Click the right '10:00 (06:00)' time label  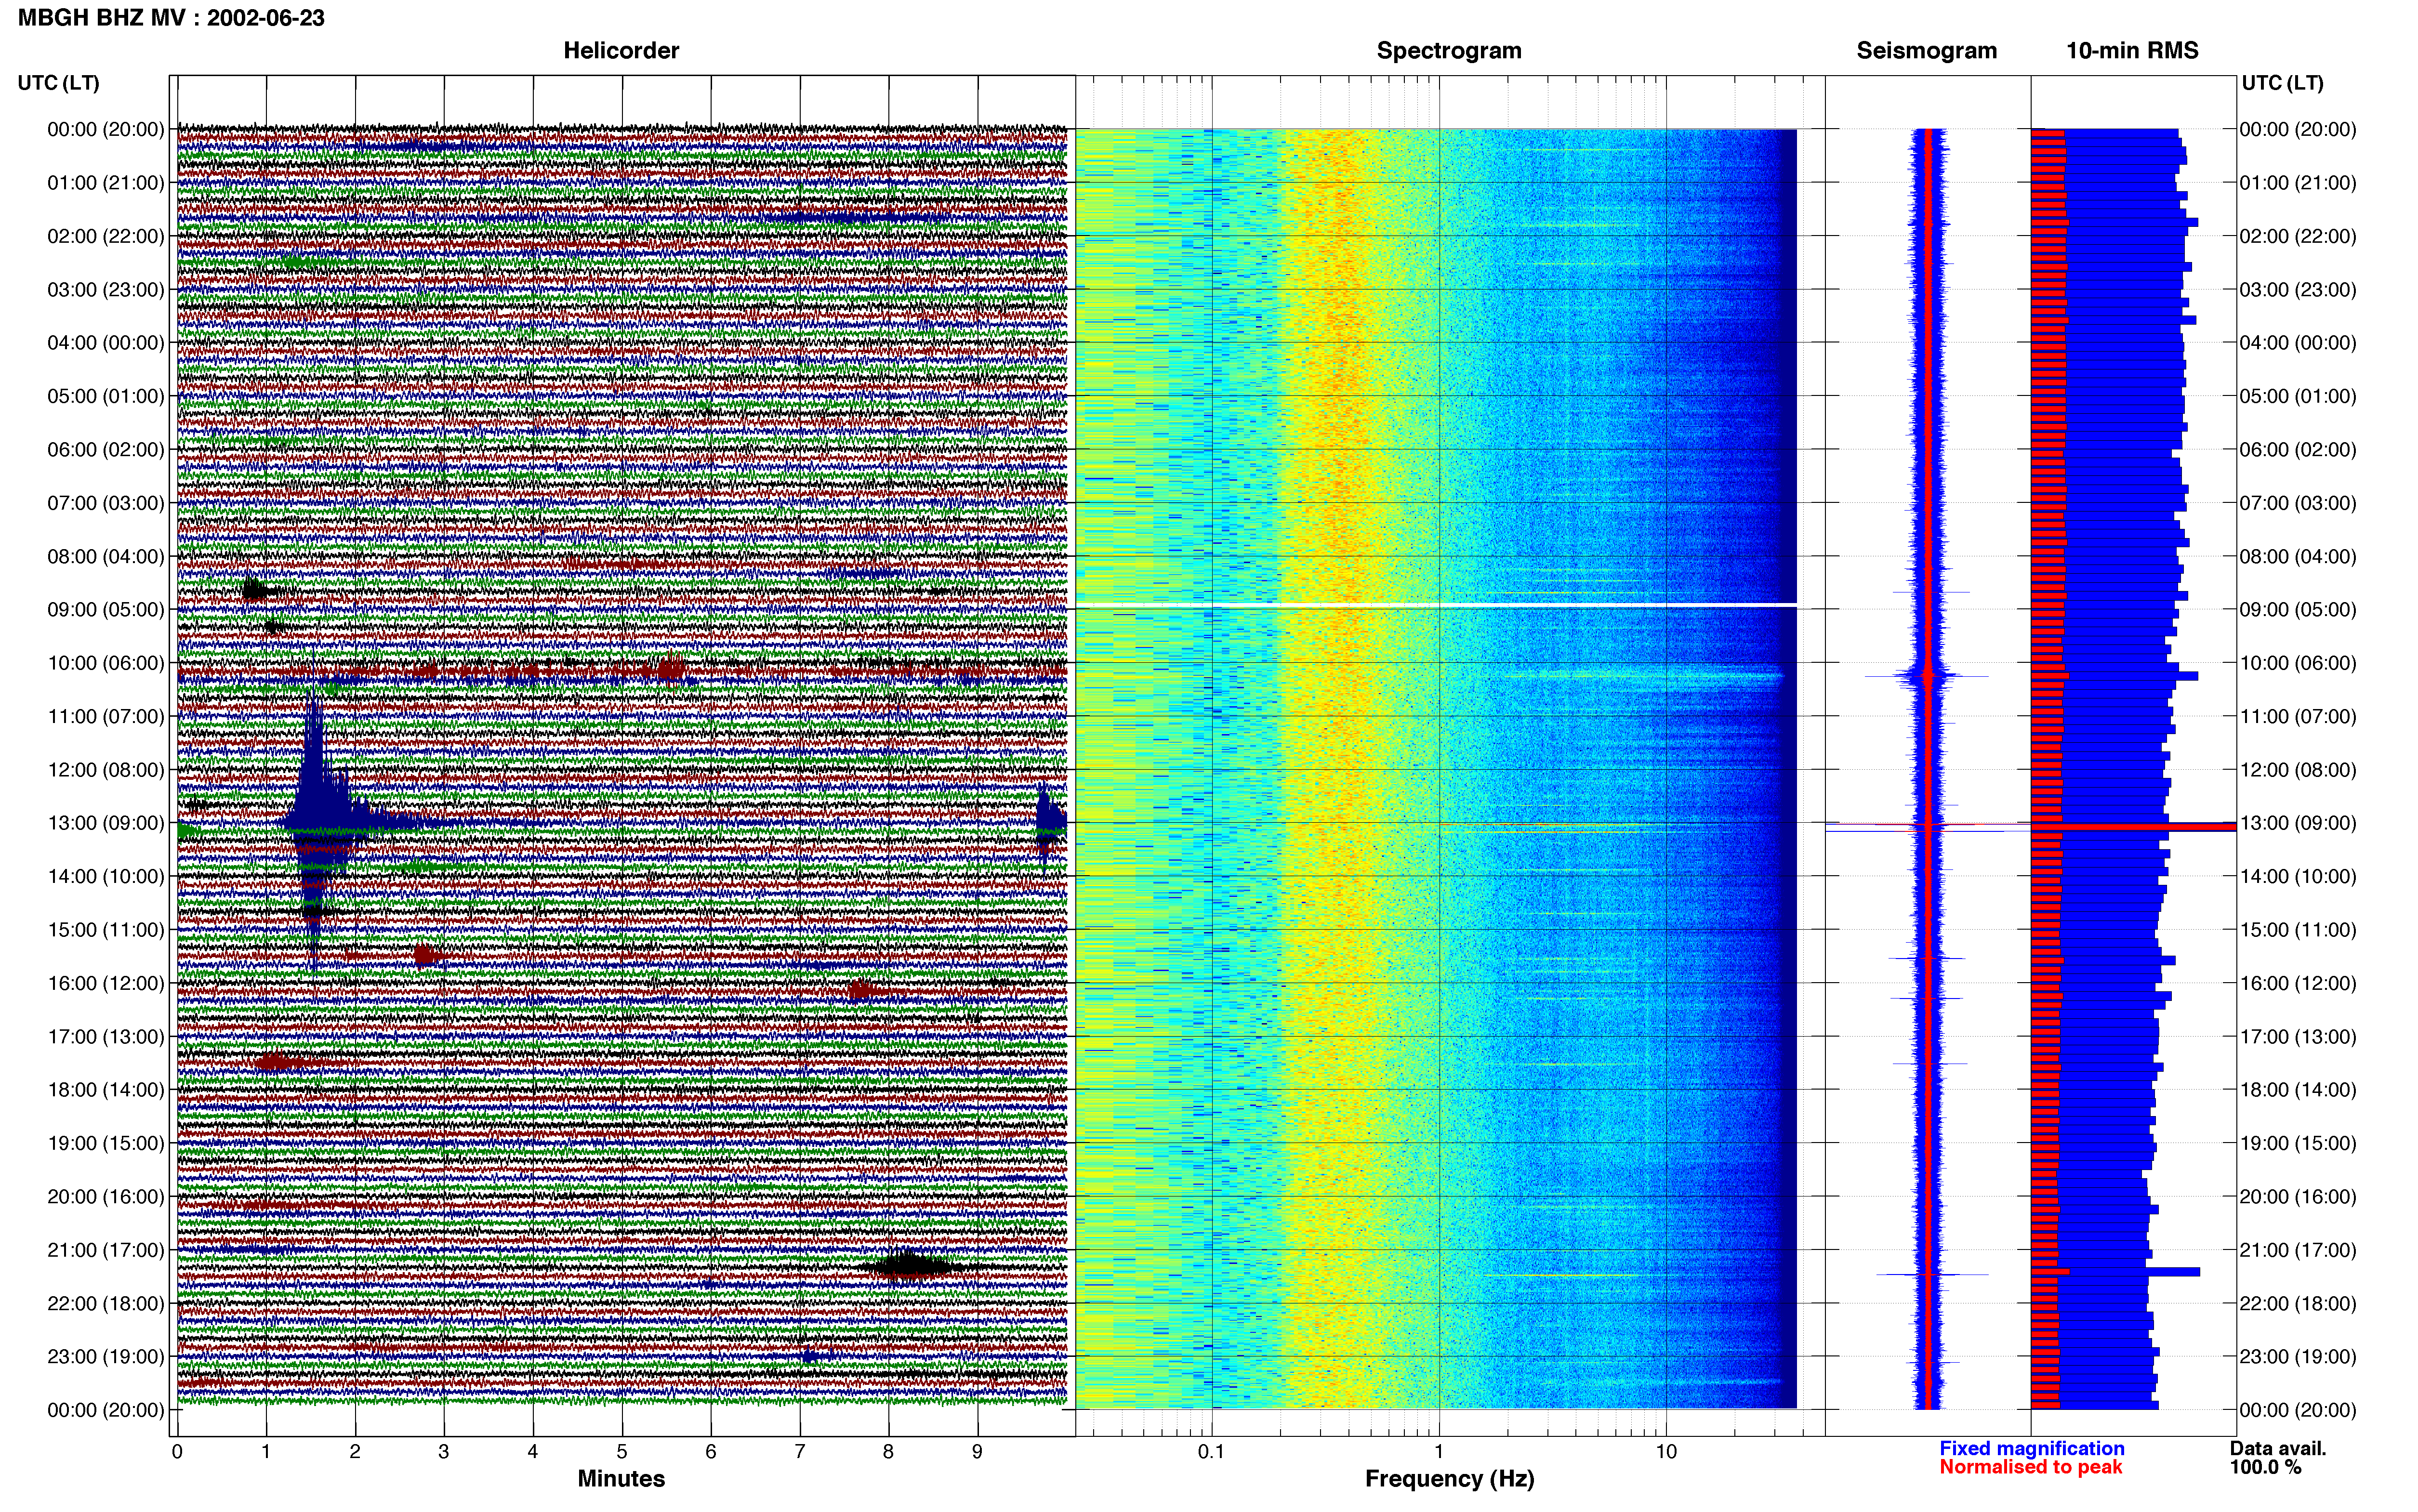pos(2298,663)
